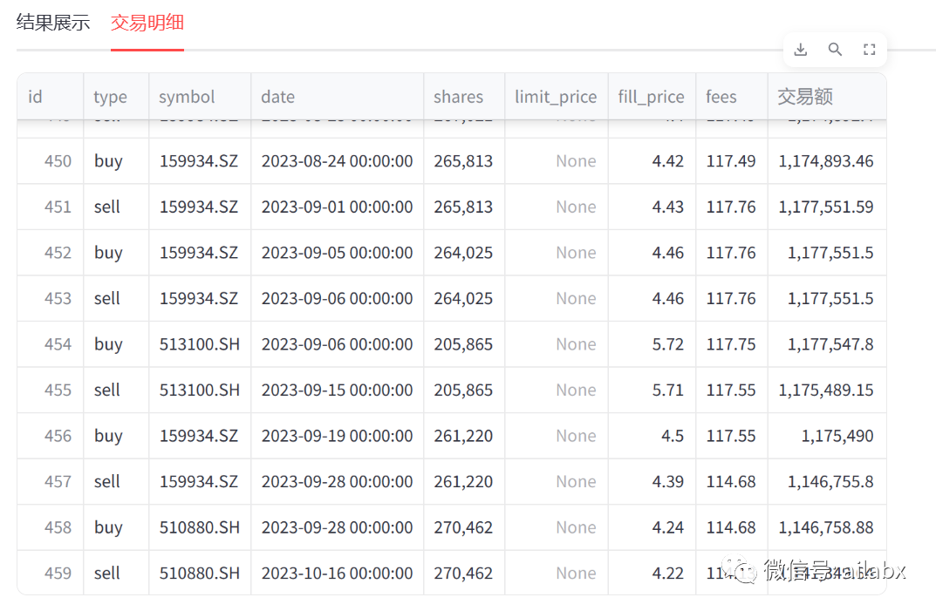The image size is (936, 611).
Task: Click fill_price cell 4.43
Action: tap(652, 207)
